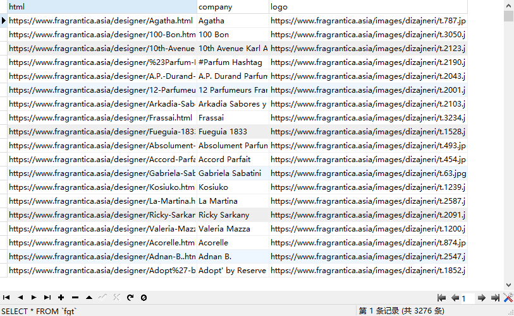This screenshot has width=514, height=316.
Task: Click scrollbar up arrow
Action: 508,5
